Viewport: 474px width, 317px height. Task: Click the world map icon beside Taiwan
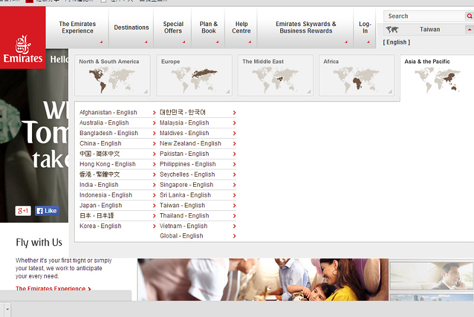392,30
